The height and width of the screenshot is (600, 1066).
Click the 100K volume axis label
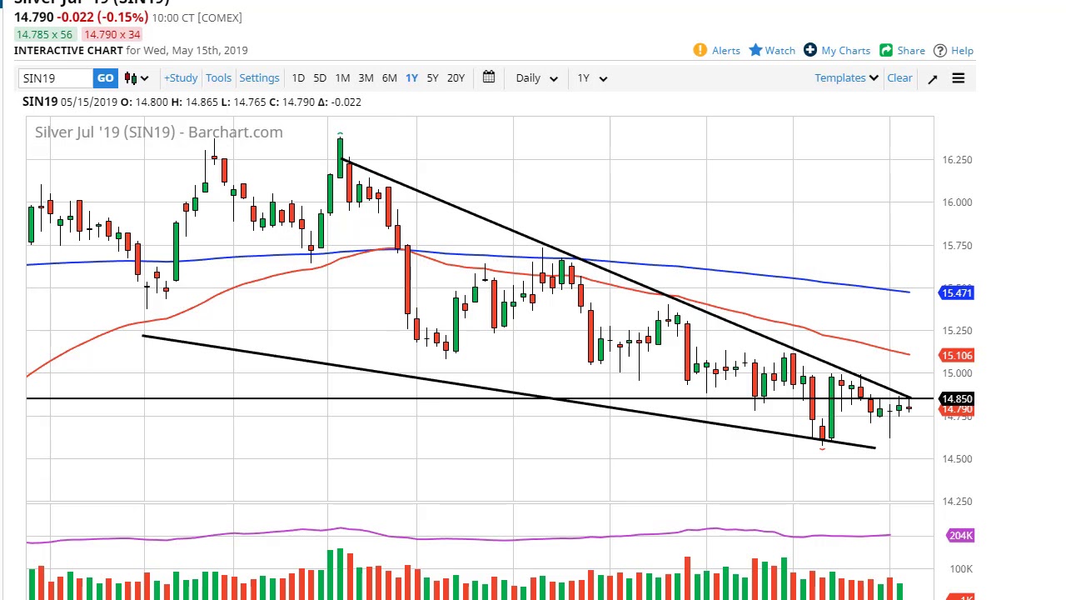pos(961,569)
